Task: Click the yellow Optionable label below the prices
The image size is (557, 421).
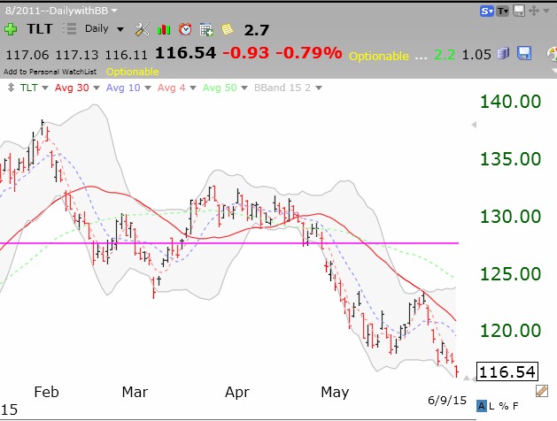Action: click(133, 72)
